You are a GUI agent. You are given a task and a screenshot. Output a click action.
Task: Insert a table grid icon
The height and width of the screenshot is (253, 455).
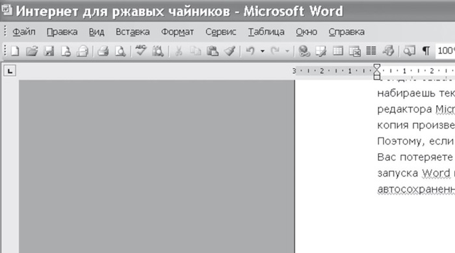click(x=338, y=51)
